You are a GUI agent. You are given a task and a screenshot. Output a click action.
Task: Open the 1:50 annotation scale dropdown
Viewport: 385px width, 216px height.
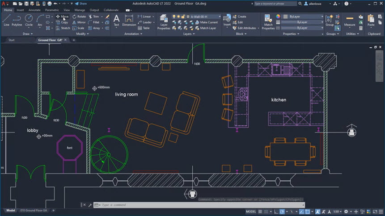click(x=337, y=212)
